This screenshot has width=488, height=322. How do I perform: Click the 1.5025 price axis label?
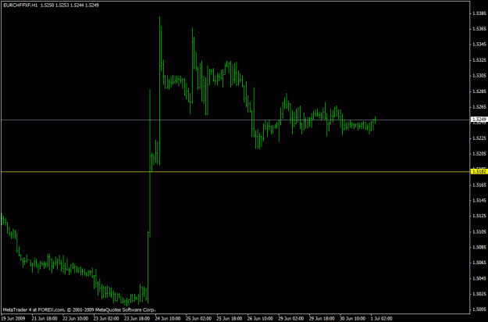[x=479, y=294]
